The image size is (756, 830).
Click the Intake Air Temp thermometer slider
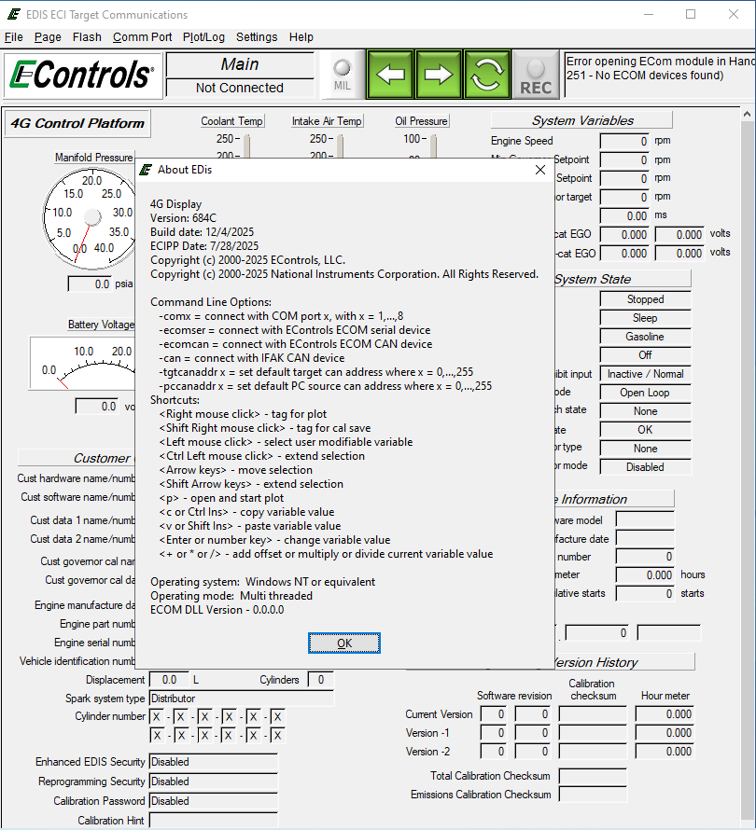340,145
